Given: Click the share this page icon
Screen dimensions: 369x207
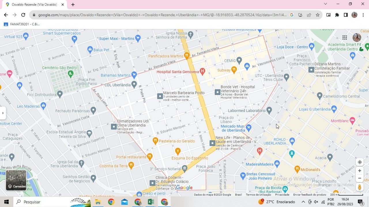Looking at the screenshot, I should (309, 15).
